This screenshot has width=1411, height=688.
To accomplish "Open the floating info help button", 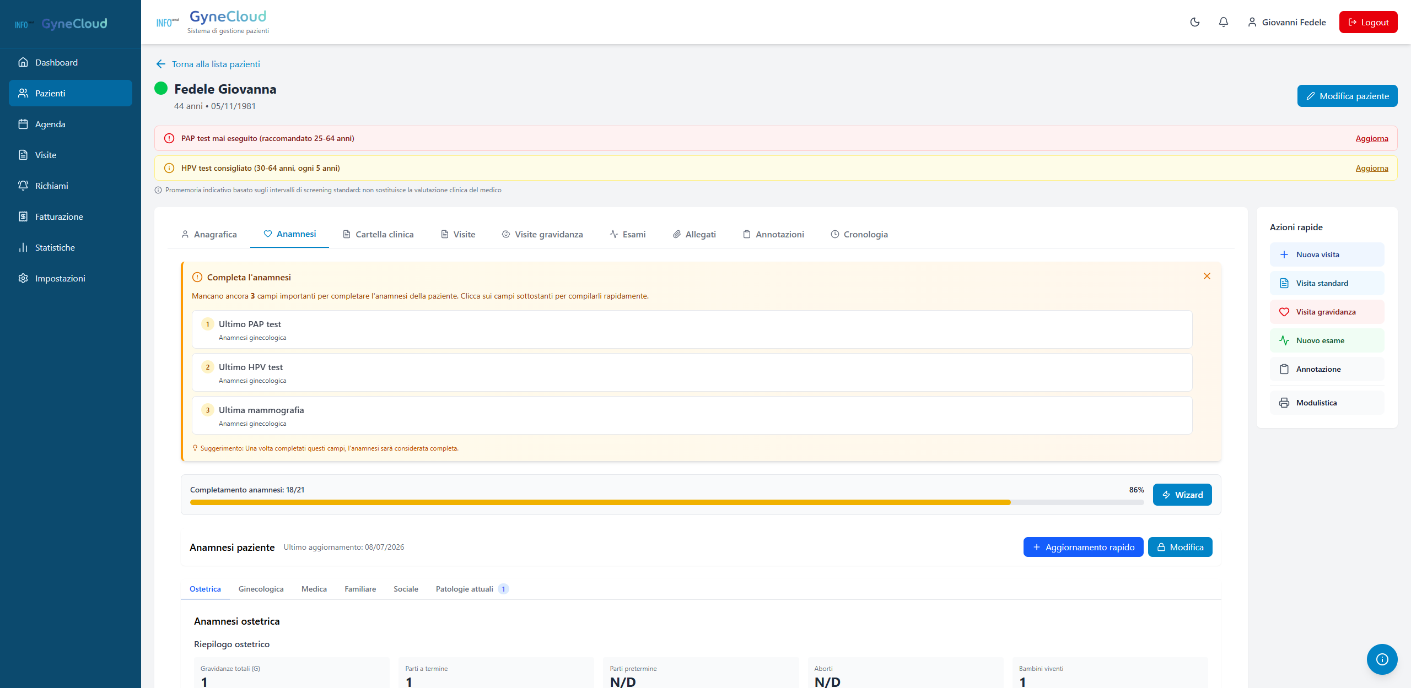I will (1382, 659).
